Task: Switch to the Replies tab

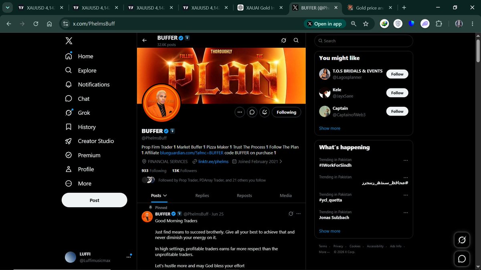Action: pos(202,196)
